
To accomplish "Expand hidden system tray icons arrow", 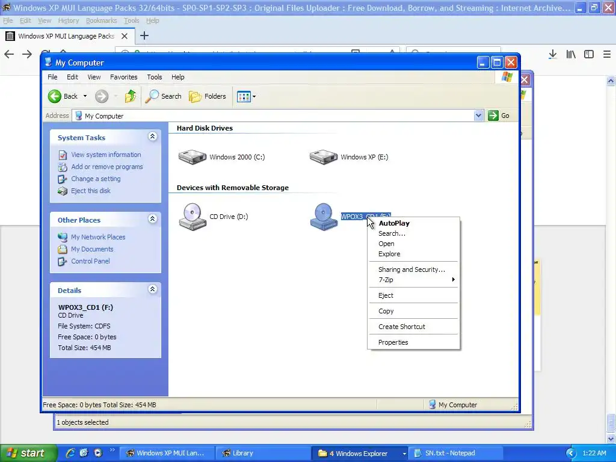I will click(x=571, y=454).
